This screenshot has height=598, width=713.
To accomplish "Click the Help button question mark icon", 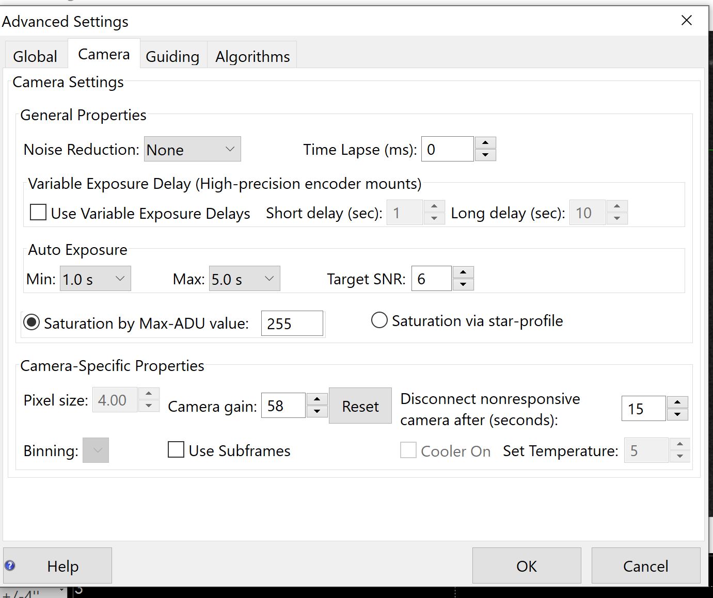I will tap(10, 565).
